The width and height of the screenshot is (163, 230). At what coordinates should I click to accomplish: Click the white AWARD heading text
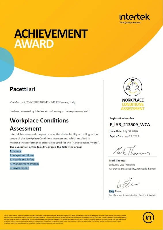pos(34,44)
